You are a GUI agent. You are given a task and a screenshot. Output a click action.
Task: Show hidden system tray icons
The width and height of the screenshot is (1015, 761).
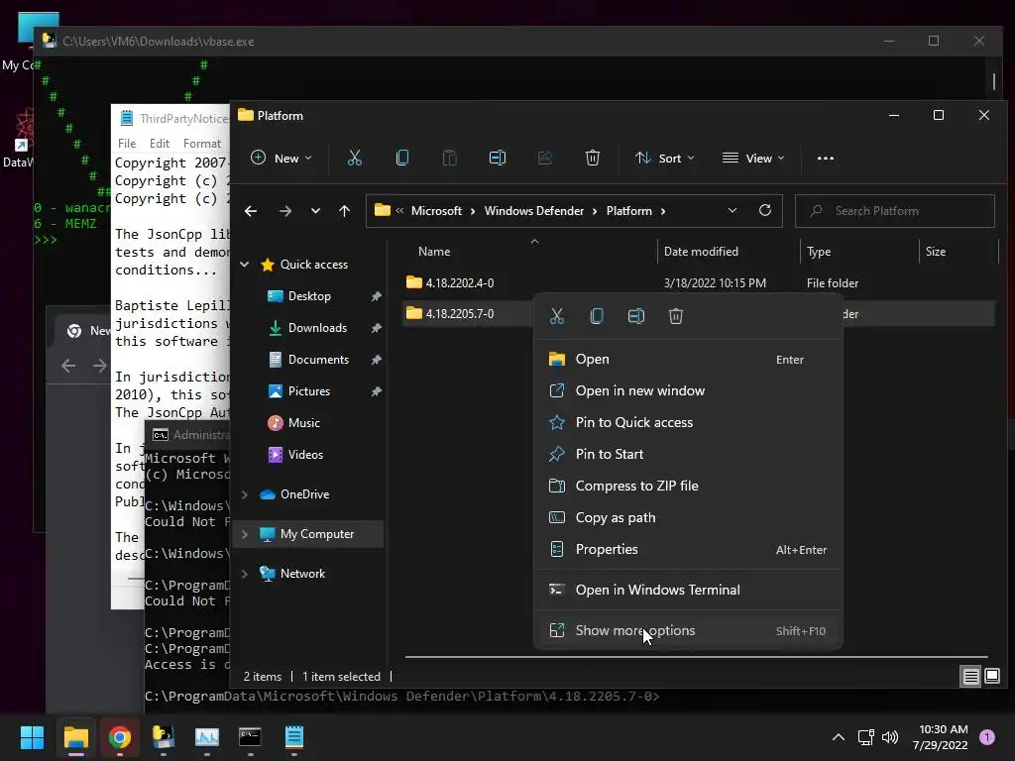(x=839, y=737)
